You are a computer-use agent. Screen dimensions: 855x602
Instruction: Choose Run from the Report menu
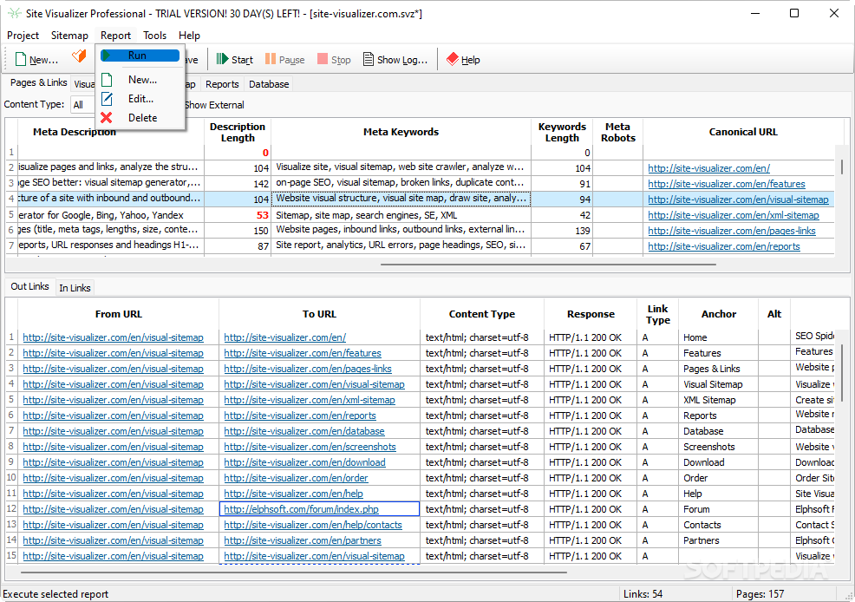[140, 56]
